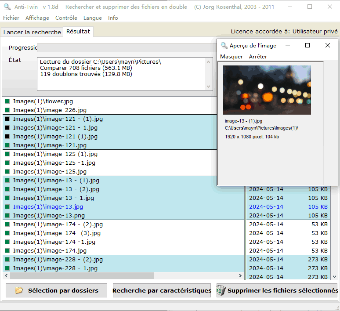Viewport: 340px width, 311px height.
Task: Select the Images(1)\image-174.jpg file name
Action: click(50, 250)
